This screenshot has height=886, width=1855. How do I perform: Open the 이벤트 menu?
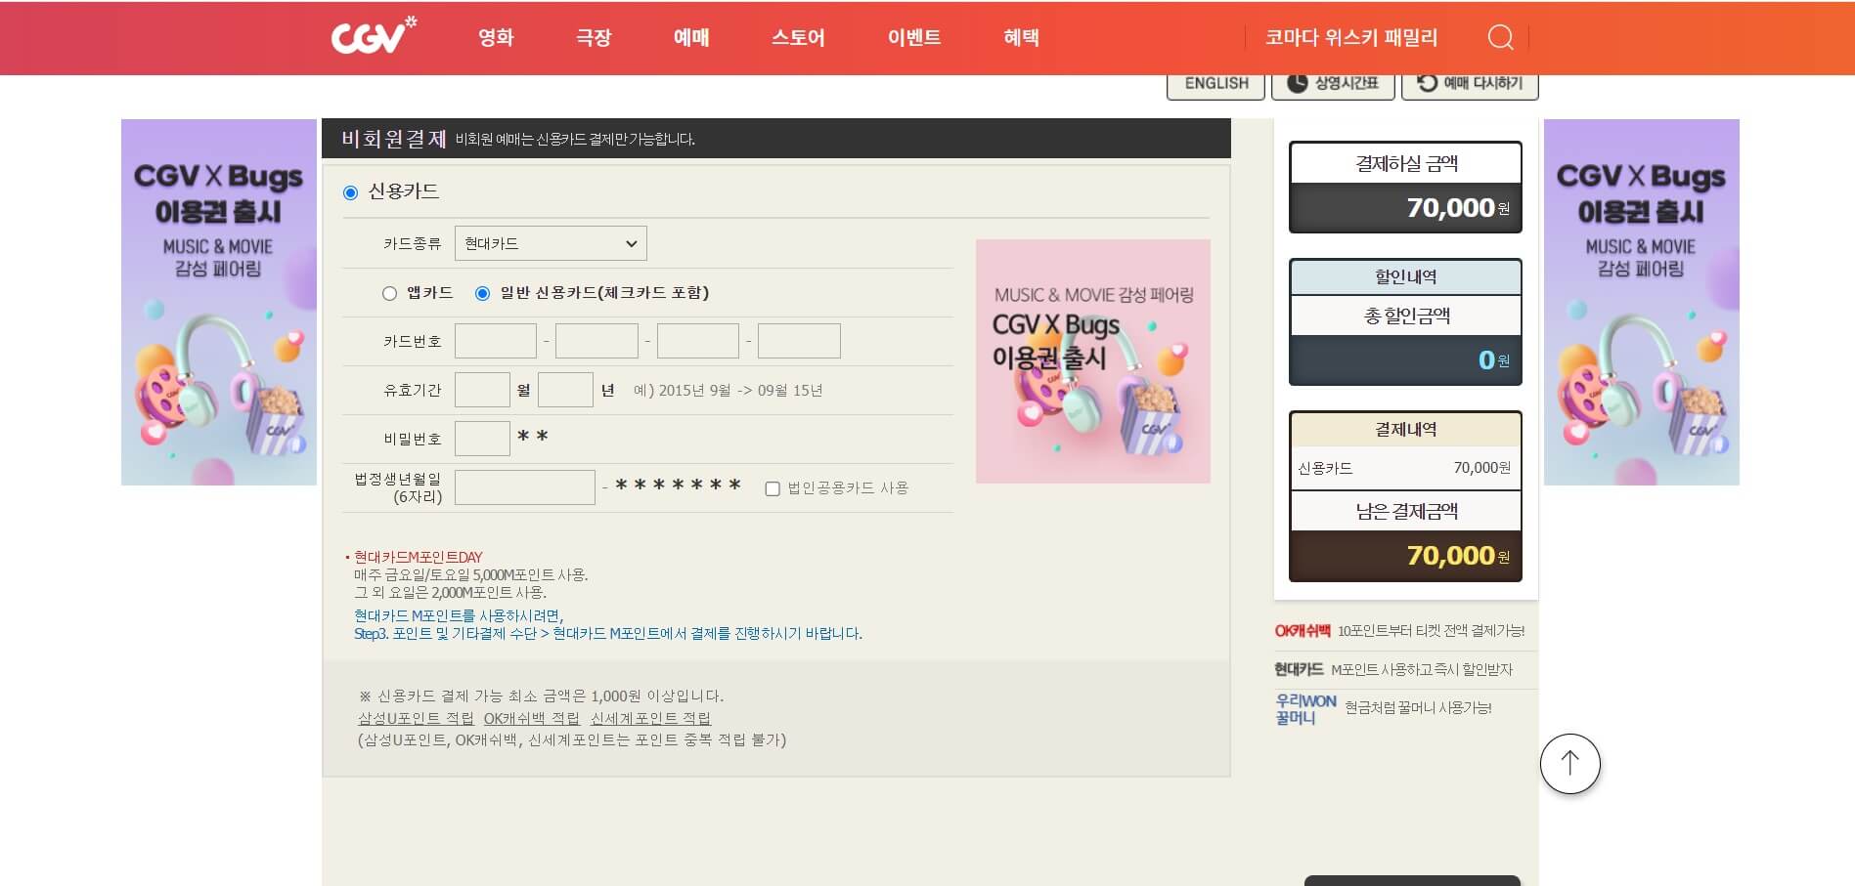click(x=914, y=38)
